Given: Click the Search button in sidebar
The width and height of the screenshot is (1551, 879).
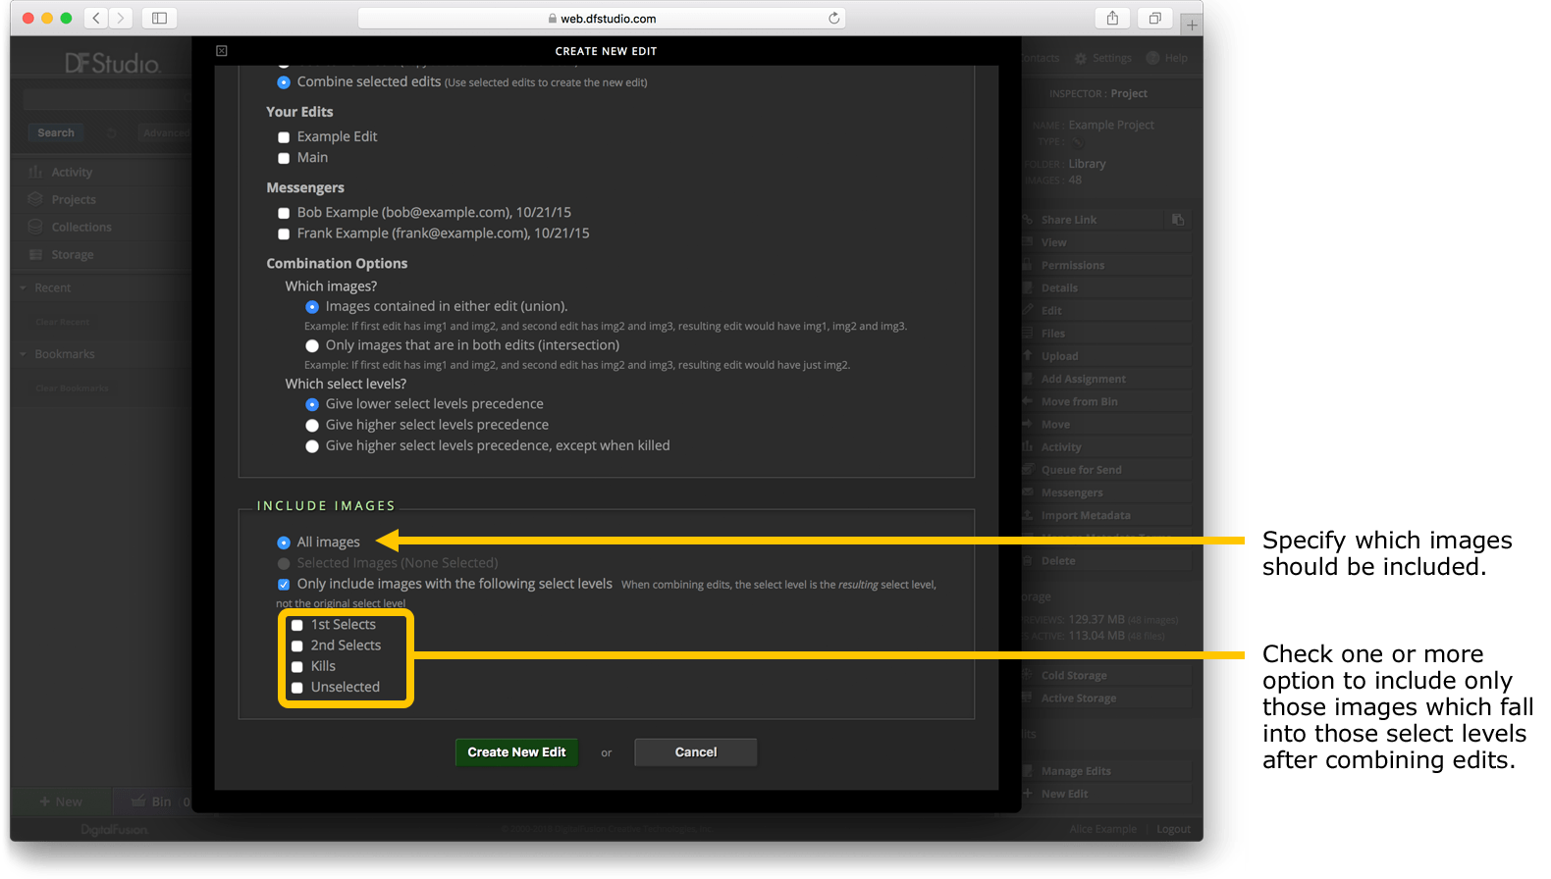Looking at the screenshot, I should pyautogui.click(x=56, y=132).
